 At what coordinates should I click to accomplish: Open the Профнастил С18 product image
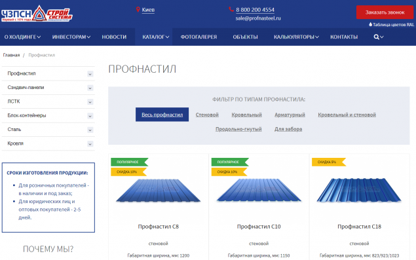[359, 190]
